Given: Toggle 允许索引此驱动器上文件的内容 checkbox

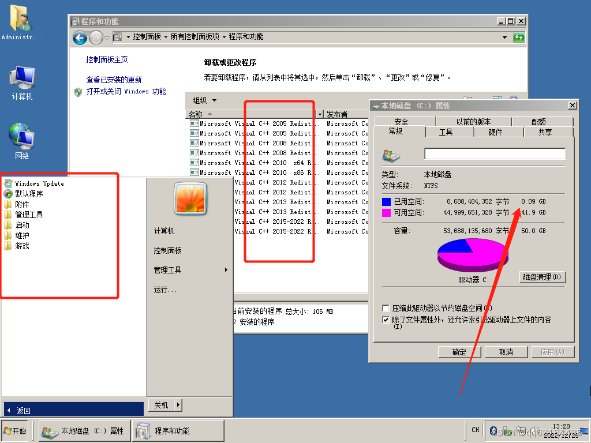Looking at the screenshot, I should click(x=386, y=320).
